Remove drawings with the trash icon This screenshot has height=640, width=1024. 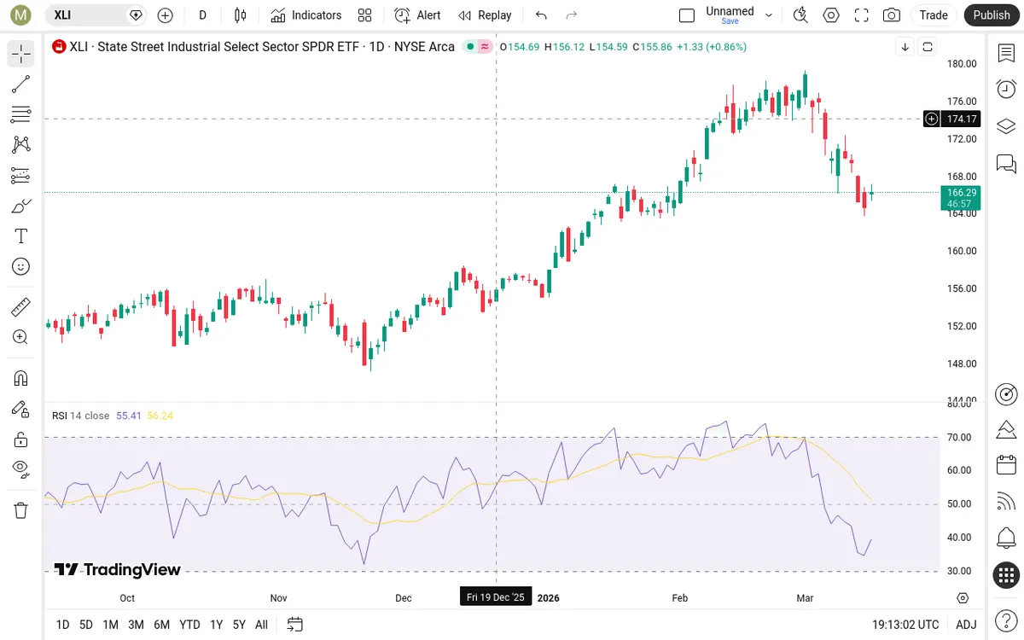(x=21, y=510)
